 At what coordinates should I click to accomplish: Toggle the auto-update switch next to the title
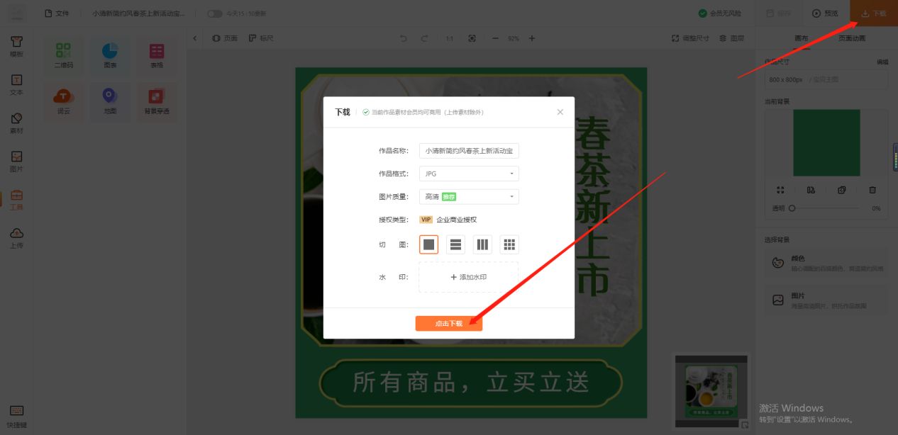click(214, 13)
